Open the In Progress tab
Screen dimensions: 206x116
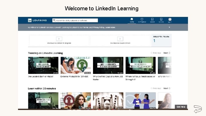point(142,20)
